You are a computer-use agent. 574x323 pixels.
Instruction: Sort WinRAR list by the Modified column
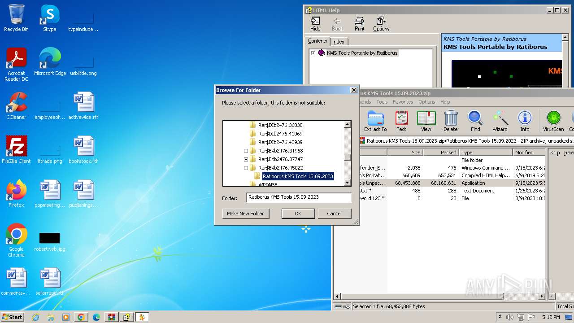529,153
